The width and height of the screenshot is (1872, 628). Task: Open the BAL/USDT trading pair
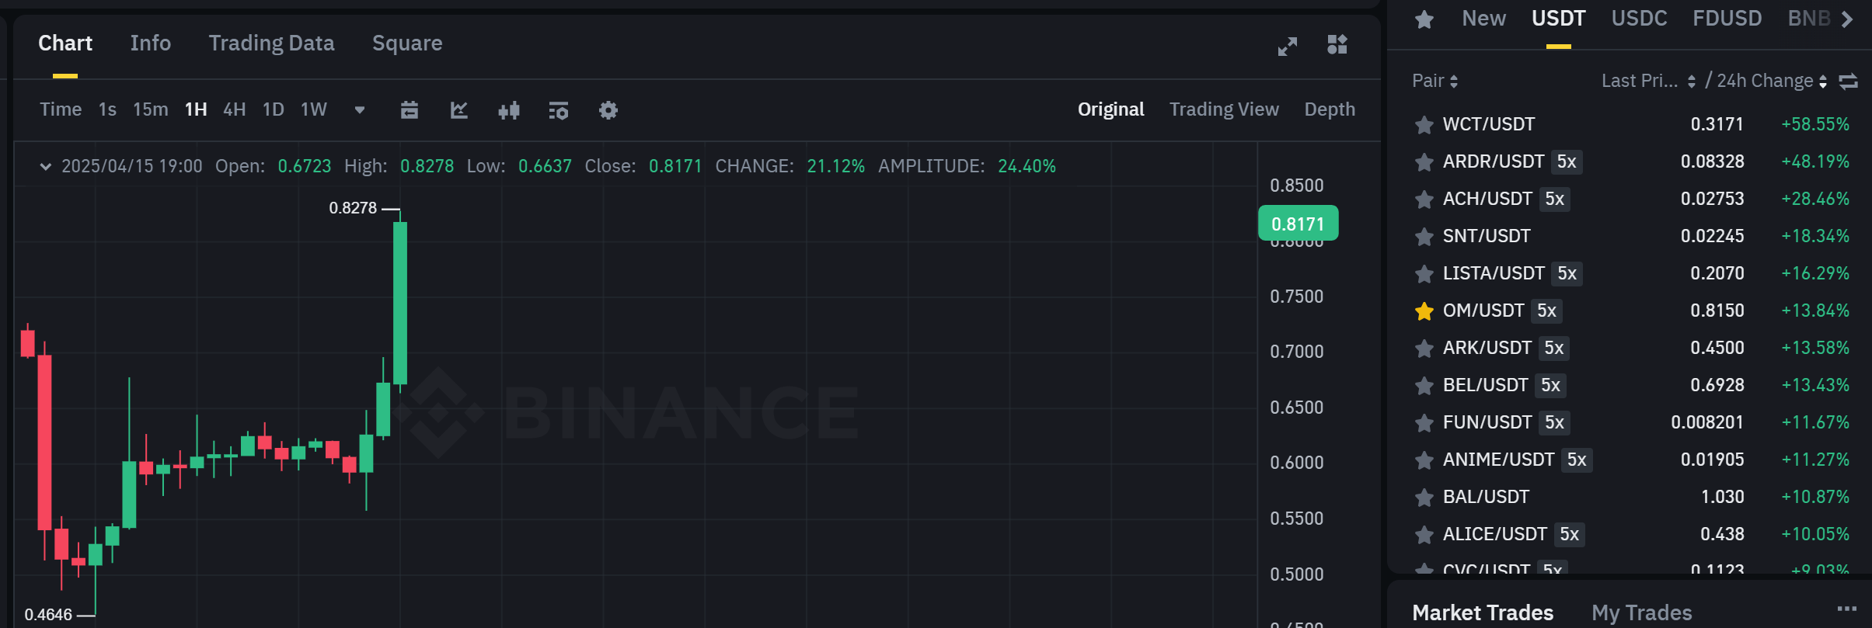pyautogui.click(x=1486, y=497)
